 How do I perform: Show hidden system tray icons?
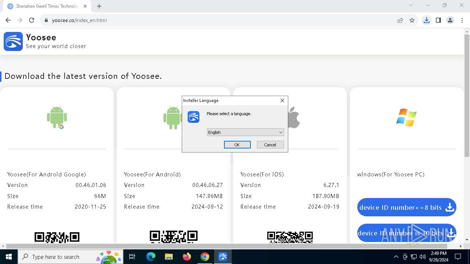pyautogui.click(x=396, y=257)
